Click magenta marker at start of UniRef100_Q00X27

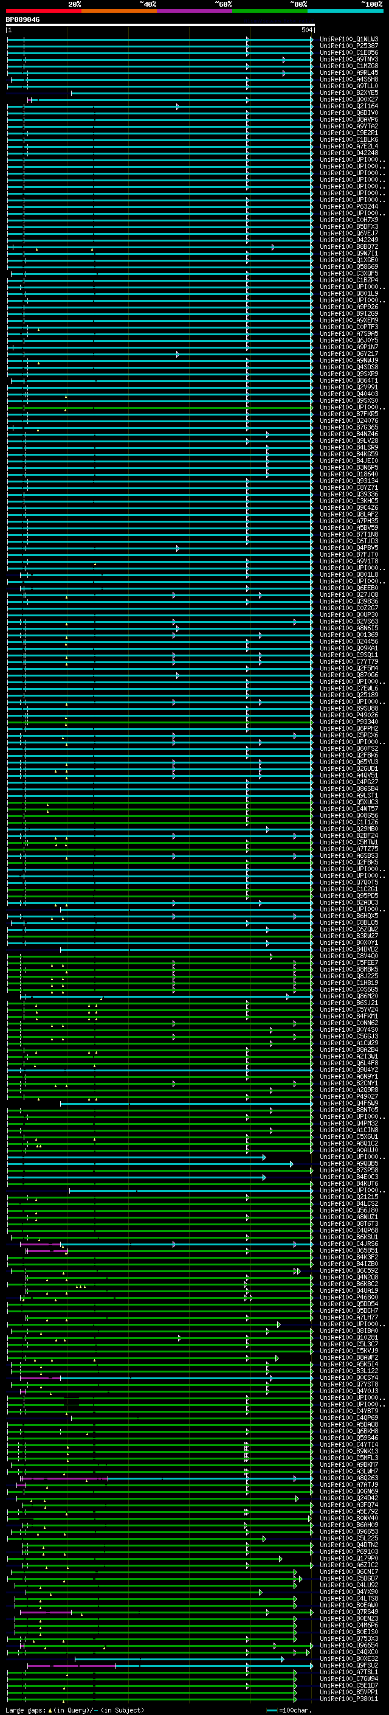pos(30,100)
